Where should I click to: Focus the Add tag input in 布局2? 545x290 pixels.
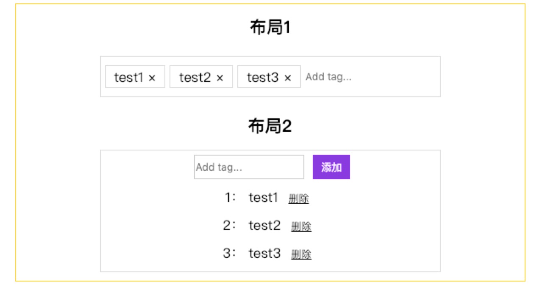[249, 167]
